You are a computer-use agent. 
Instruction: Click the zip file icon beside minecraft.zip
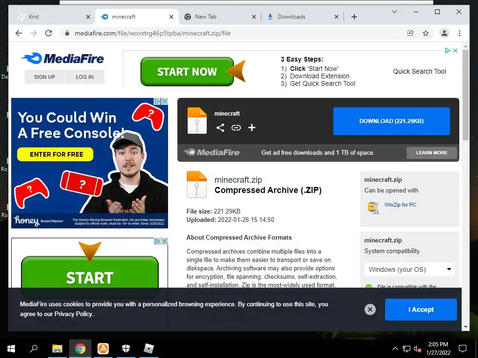(x=197, y=185)
